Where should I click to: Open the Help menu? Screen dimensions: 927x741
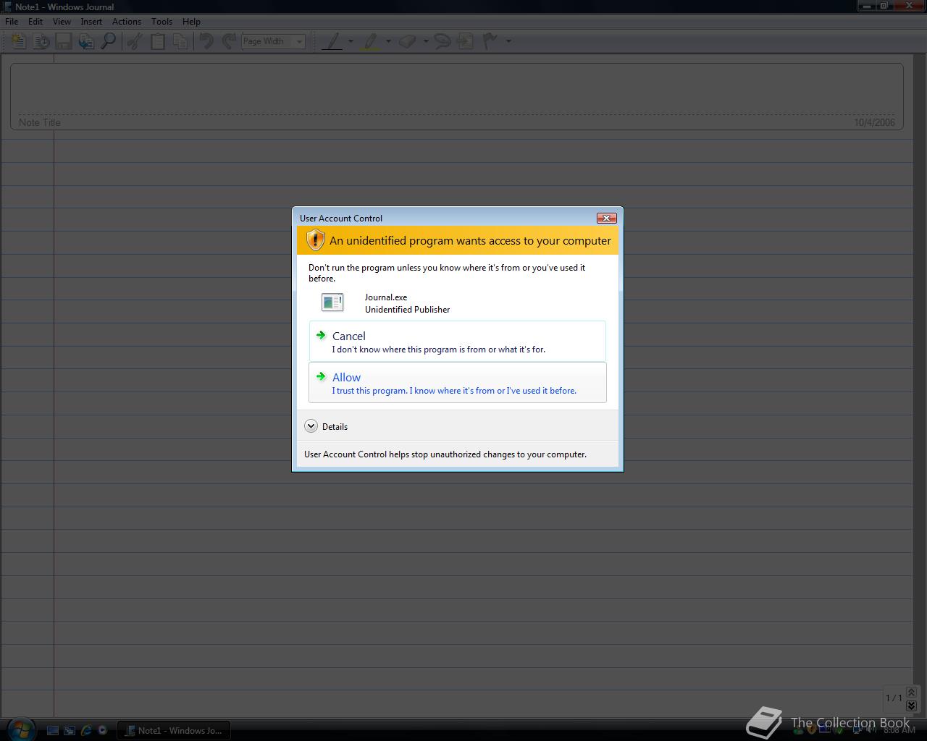(x=191, y=22)
